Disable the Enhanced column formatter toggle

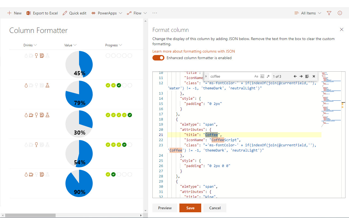(158, 58)
